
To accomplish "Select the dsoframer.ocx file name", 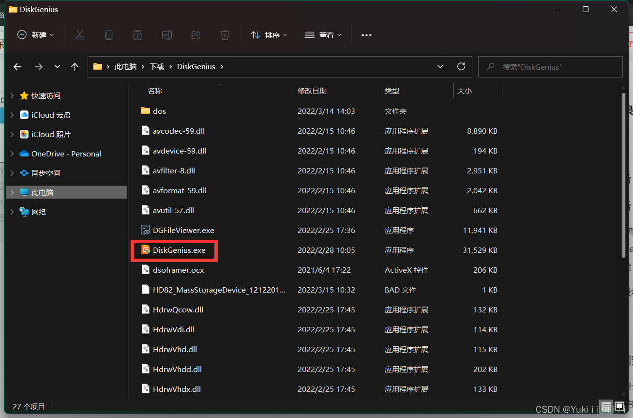I will [179, 270].
